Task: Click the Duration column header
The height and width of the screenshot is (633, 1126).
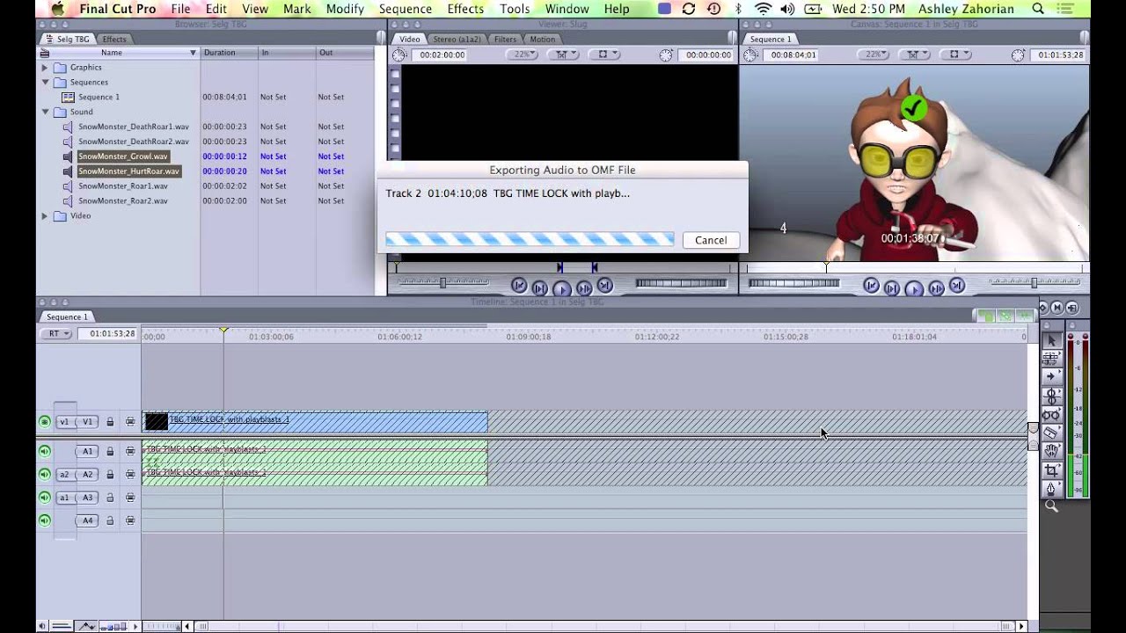Action: pyautogui.click(x=228, y=53)
